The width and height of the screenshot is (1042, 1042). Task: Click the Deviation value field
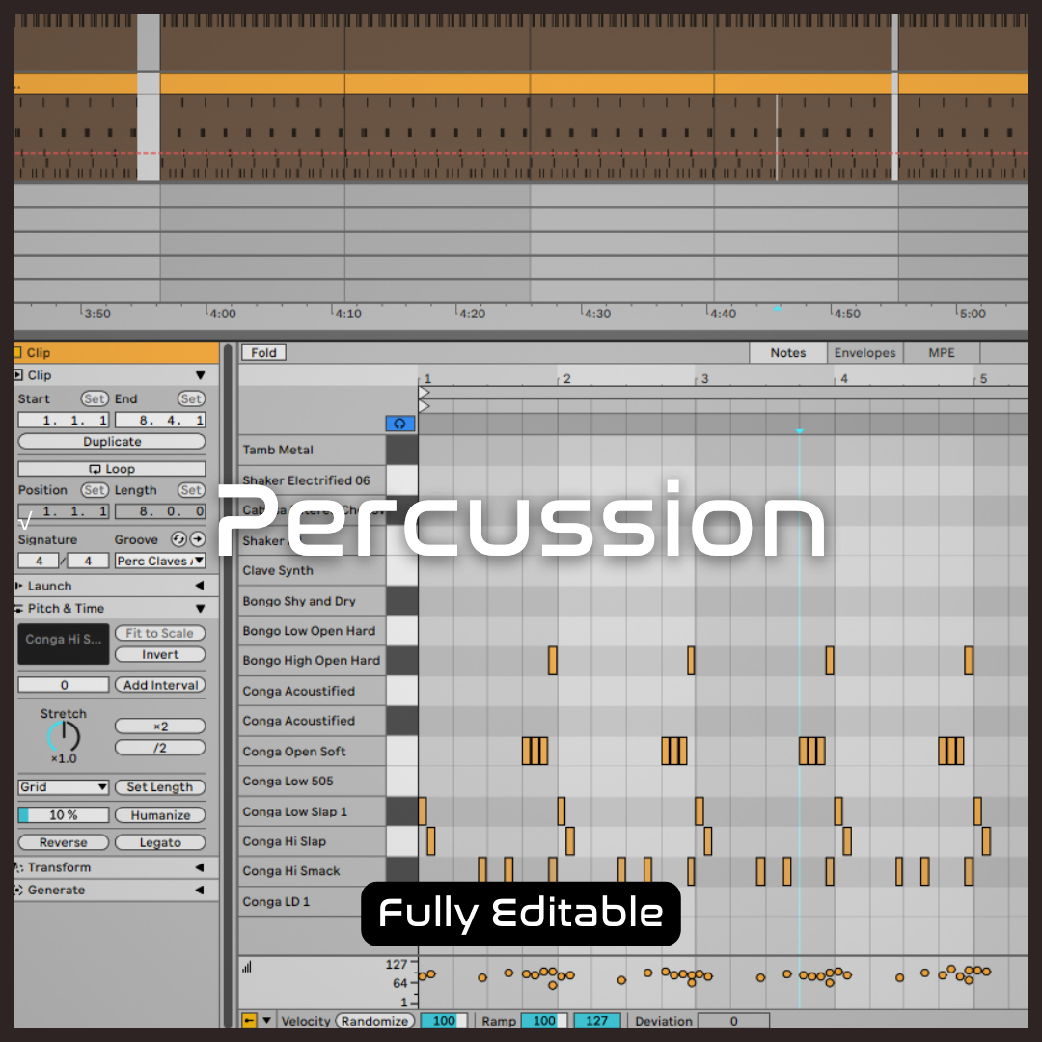tap(733, 1021)
